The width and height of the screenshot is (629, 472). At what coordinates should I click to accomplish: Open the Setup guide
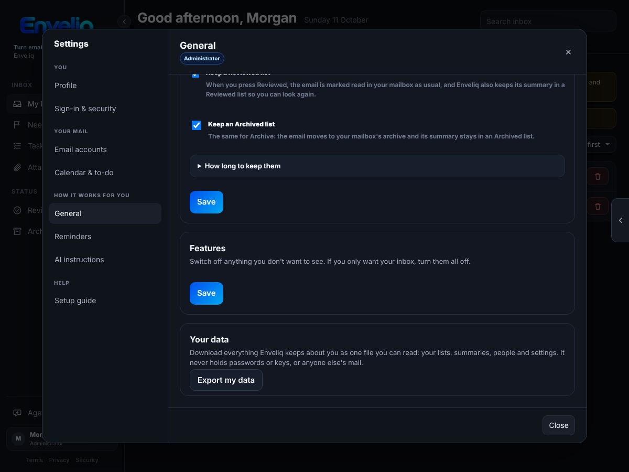(x=105, y=301)
